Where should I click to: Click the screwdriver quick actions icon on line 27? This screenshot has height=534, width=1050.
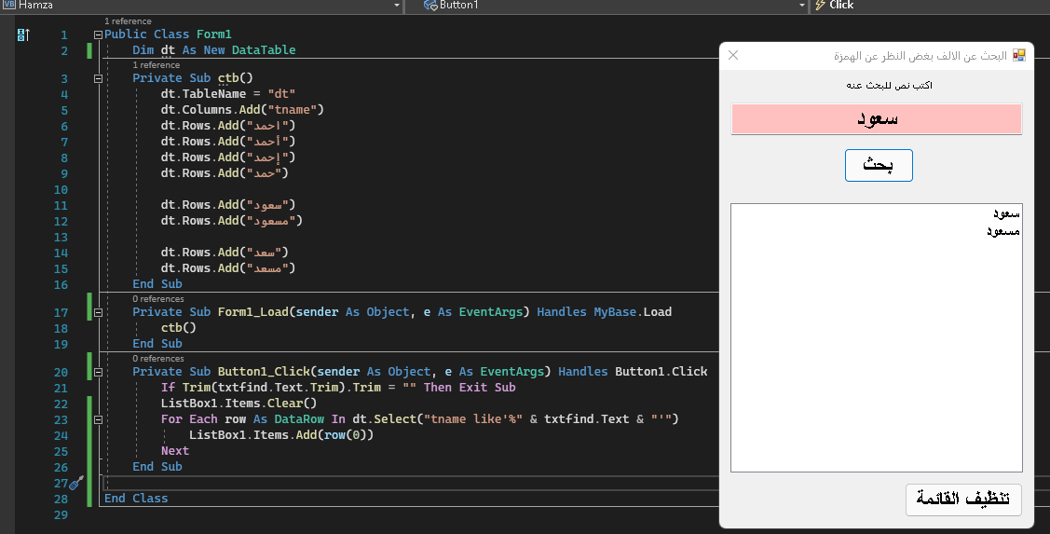click(77, 483)
